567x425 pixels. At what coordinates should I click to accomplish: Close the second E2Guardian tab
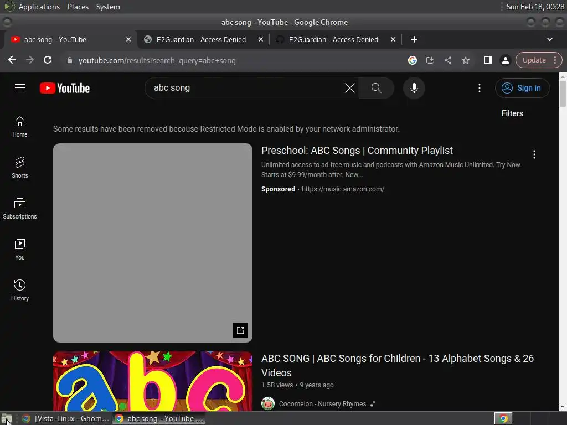(393, 39)
